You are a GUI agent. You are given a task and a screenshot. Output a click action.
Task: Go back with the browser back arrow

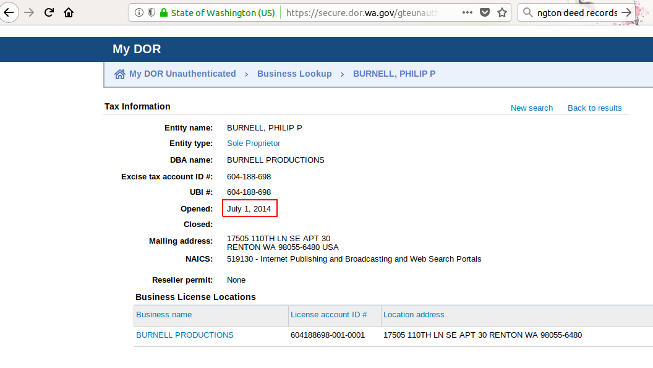click(8, 12)
